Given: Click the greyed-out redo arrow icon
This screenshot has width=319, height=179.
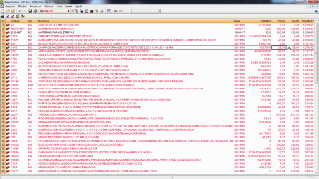Looking at the screenshot, I should [x=25, y=11].
